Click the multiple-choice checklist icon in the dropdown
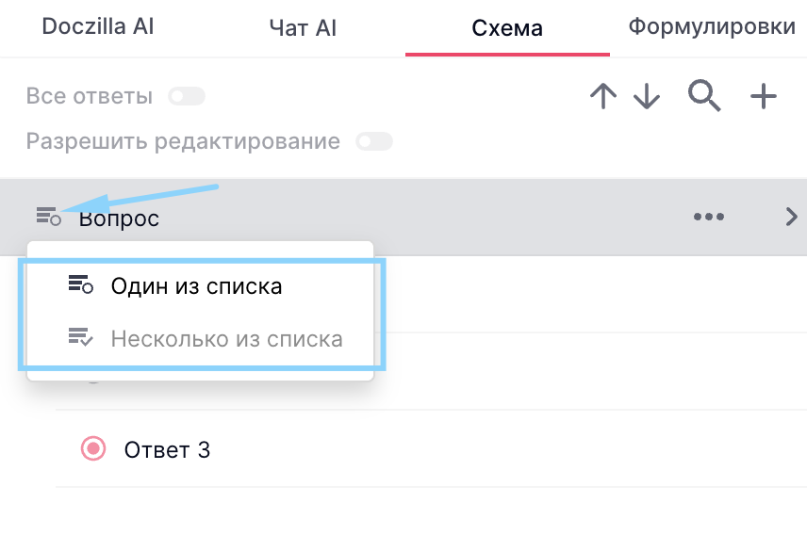The height and width of the screenshot is (535, 807). pyautogui.click(x=81, y=338)
